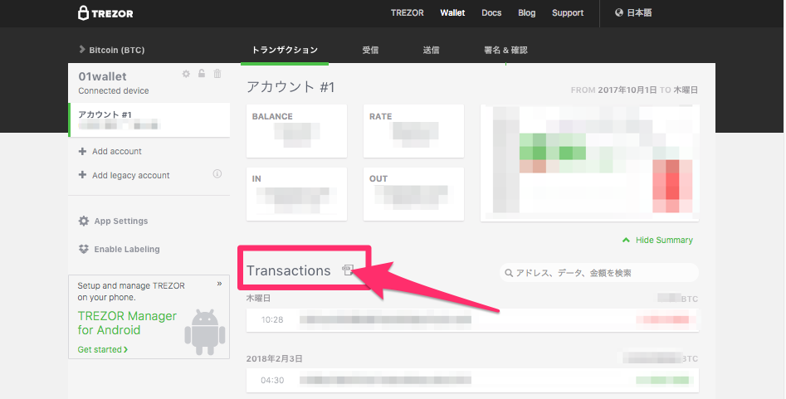Switch to the 送信 tab
The image size is (786, 399).
click(x=431, y=50)
